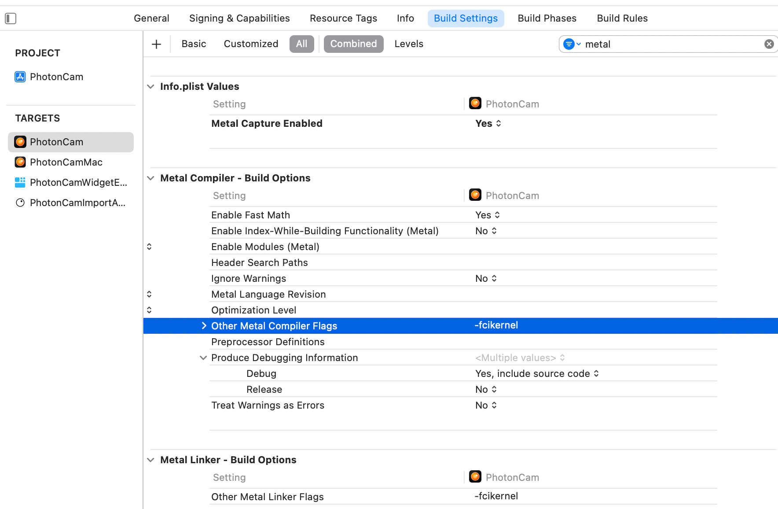The width and height of the screenshot is (778, 509).
Task: Open Metal Language Revision popup stepper
Action: (x=149, y=294)
